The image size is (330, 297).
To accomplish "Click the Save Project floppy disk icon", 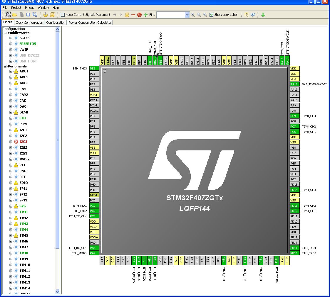I will click(28, 15).
